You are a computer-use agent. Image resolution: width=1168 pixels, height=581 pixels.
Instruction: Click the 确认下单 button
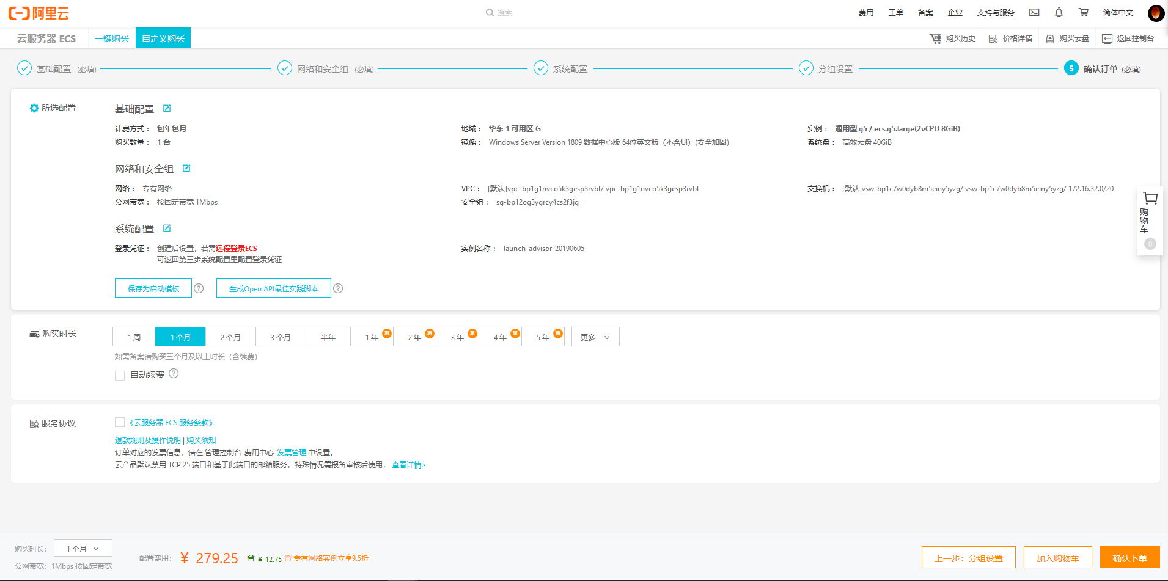point(1130,557)
